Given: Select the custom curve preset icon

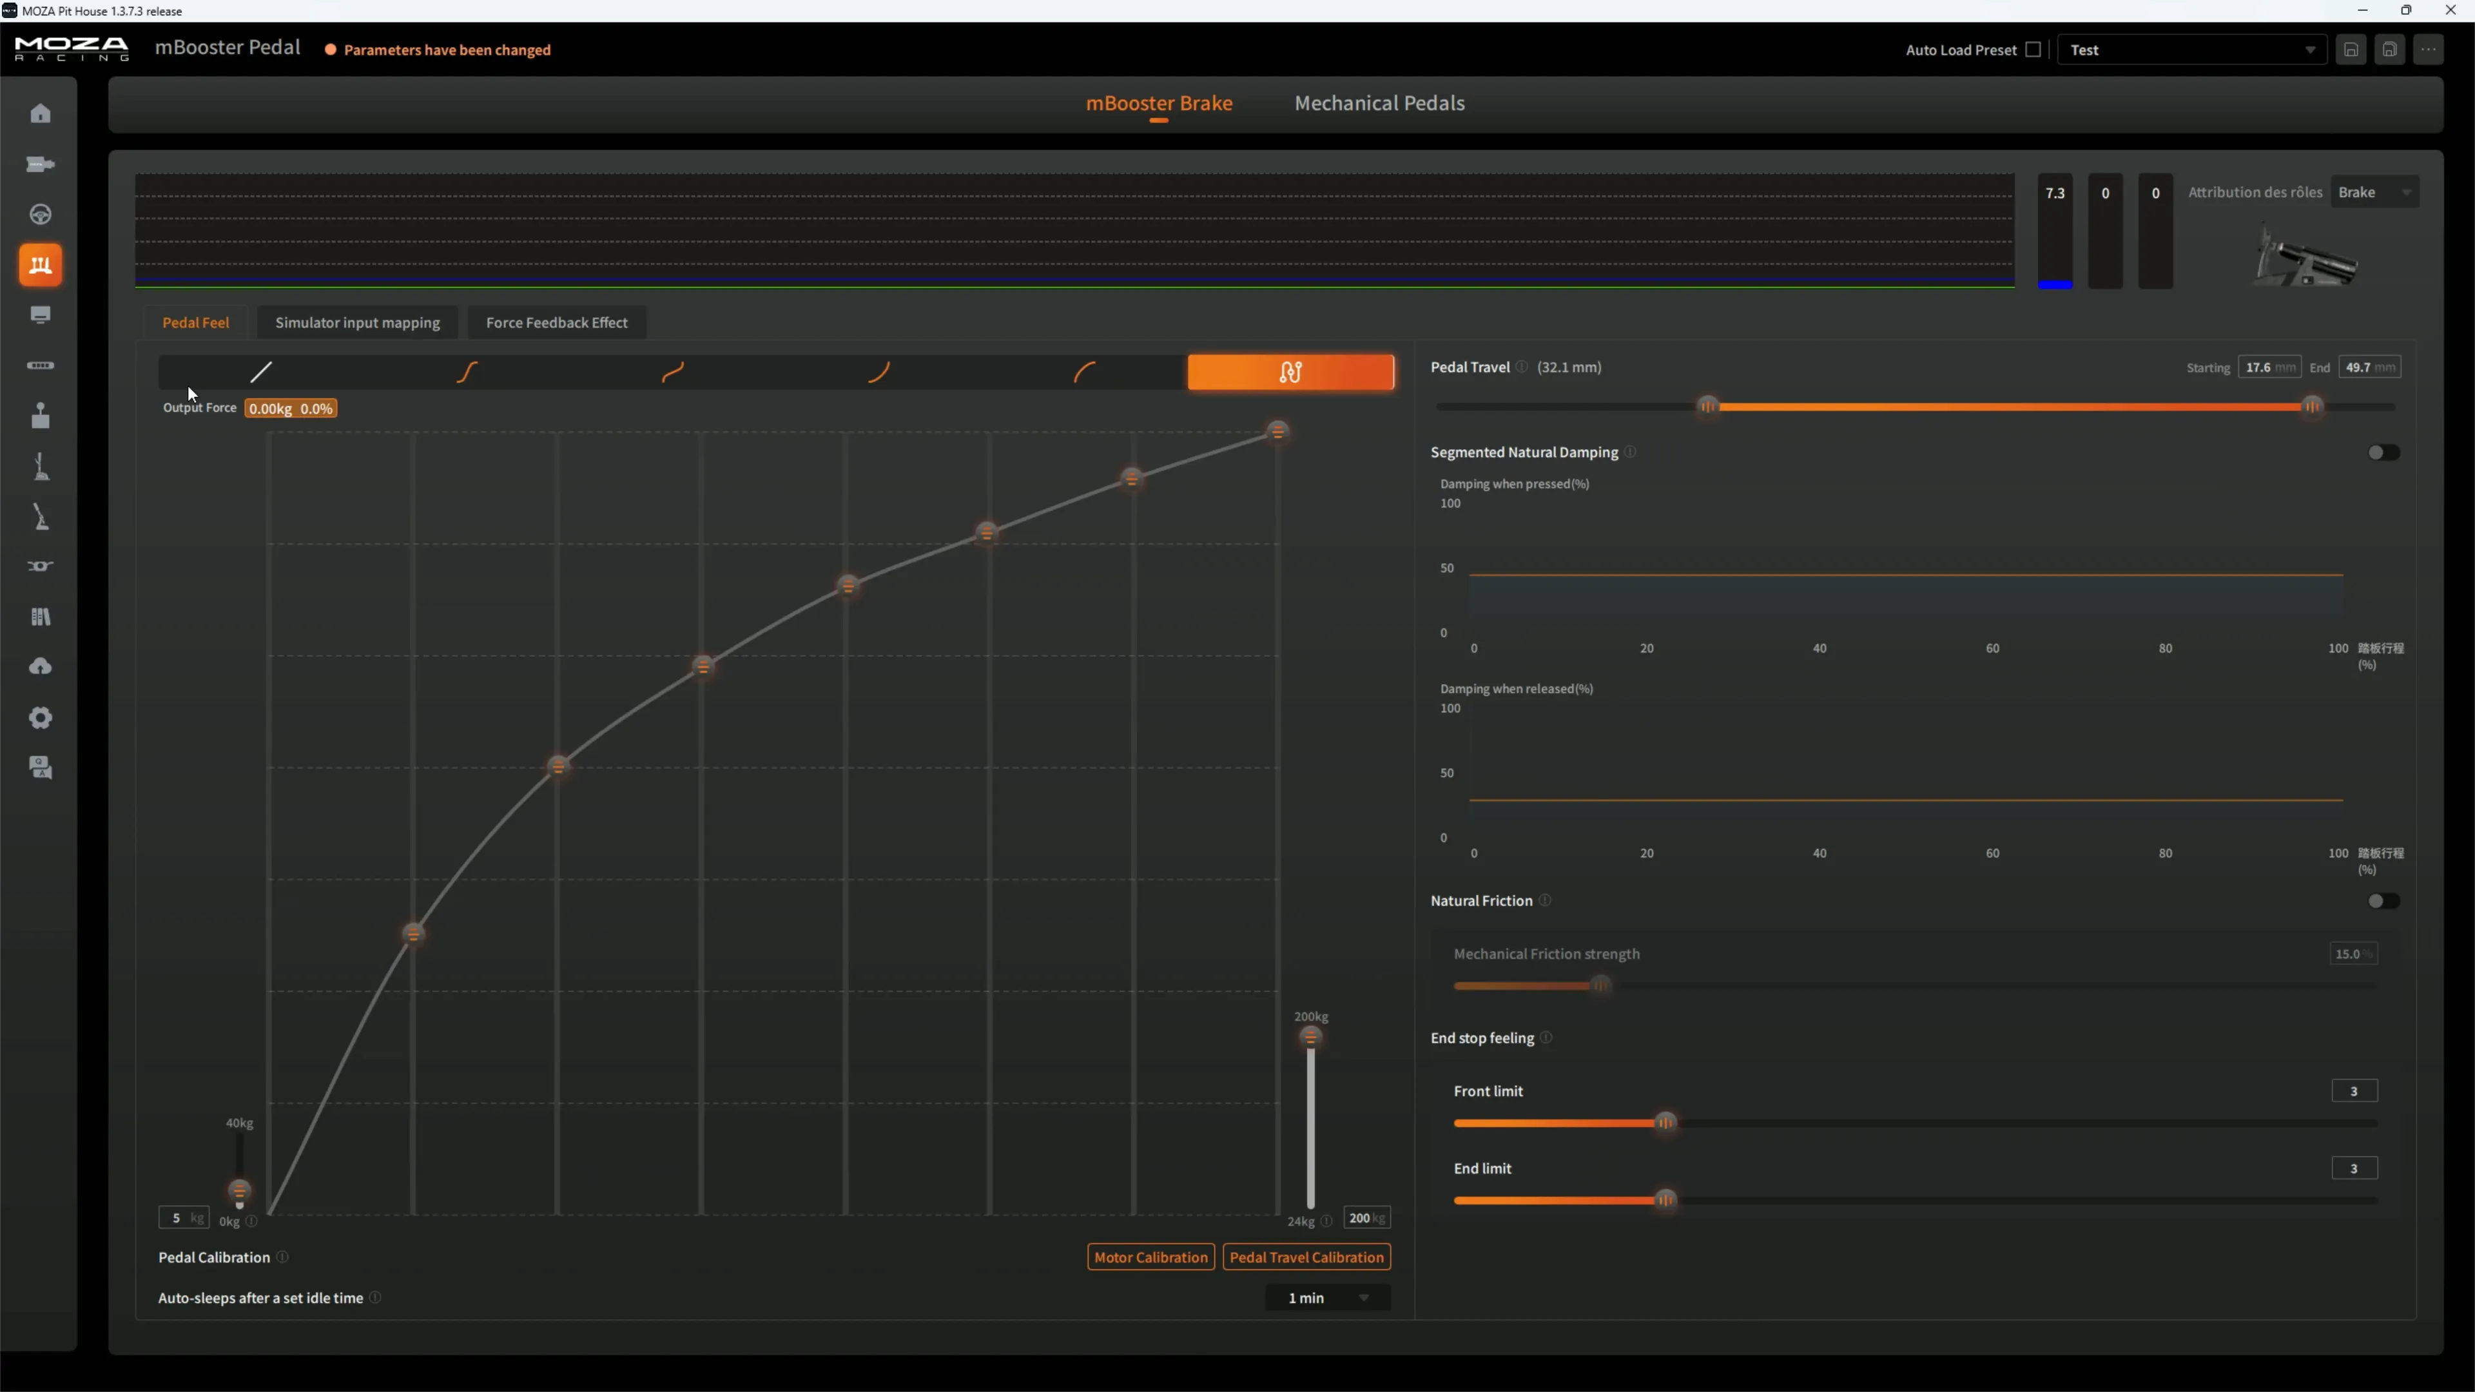Looking at the screenshot, I should [1290, 372].
